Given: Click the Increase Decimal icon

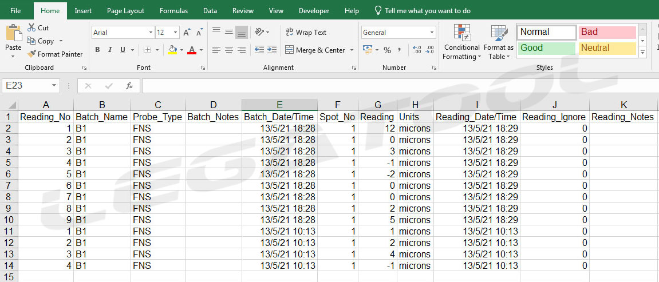Looking at the screenshot, I should [x=416, y=50].
